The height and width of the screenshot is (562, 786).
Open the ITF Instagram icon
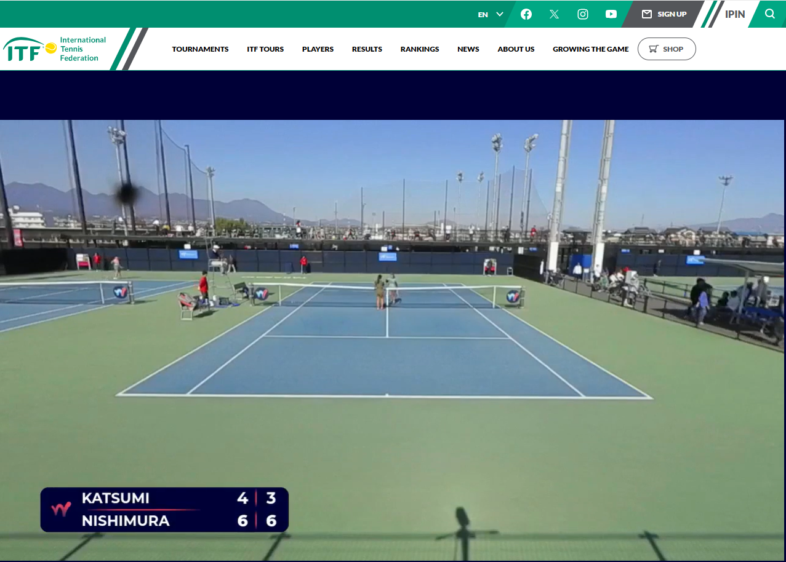(582, 14)
